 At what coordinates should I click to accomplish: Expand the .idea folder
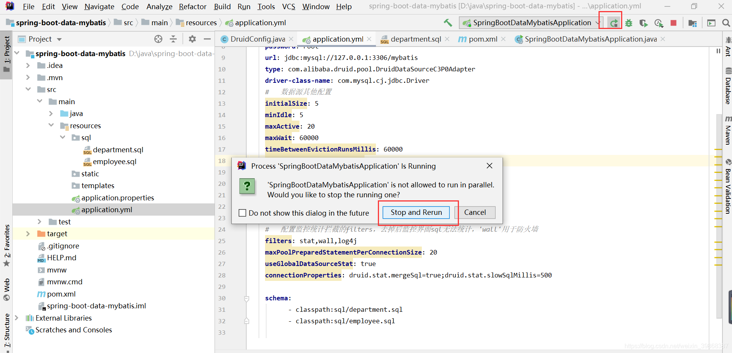click(x=28, y=65)
